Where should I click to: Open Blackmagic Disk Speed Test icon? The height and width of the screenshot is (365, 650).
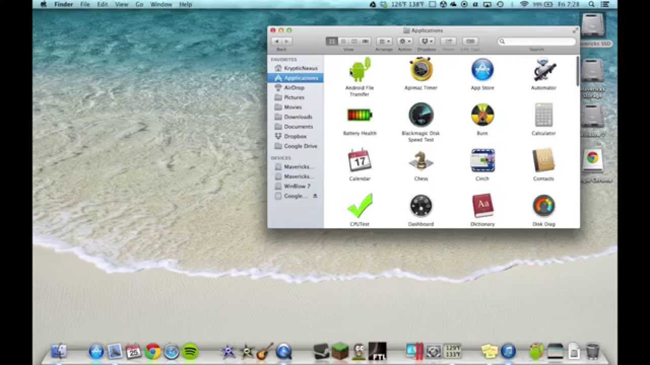(x=421, y=115)
